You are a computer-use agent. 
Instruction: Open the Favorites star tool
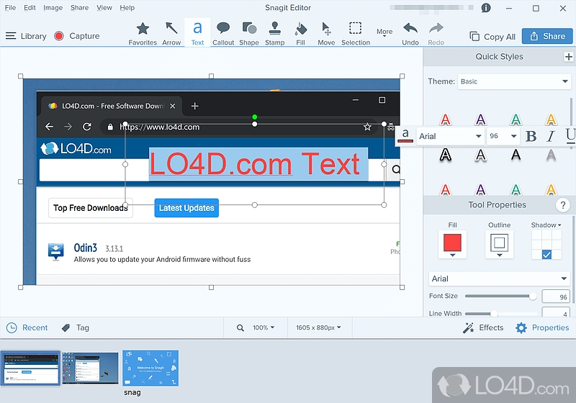click(143, 33)
